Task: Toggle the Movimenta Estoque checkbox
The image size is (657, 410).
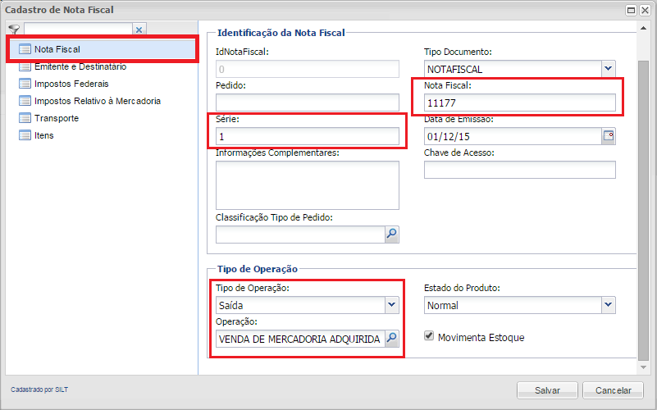Action: 429,336
